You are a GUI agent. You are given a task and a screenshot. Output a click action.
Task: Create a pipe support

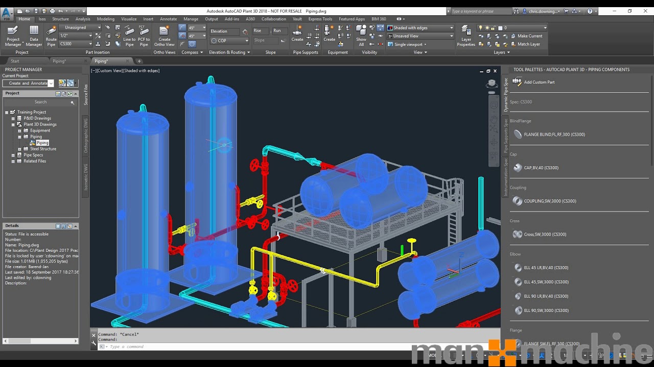[297, 34]
